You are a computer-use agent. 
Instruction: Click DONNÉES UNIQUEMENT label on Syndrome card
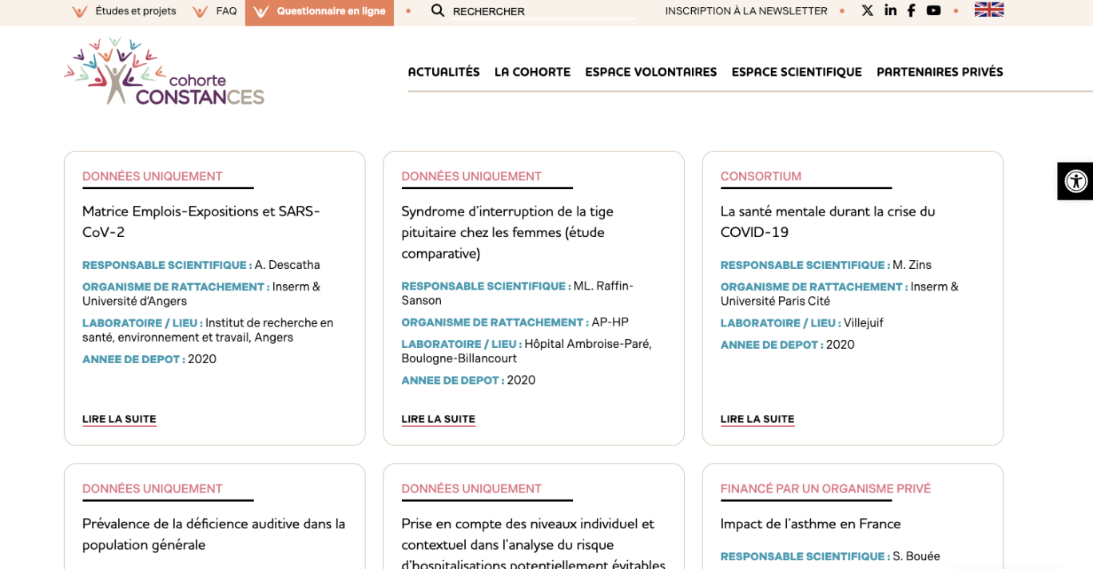471,176
